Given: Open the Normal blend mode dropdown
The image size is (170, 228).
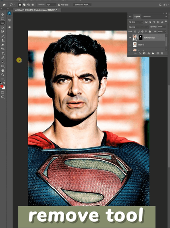Looking at the screenshot, I should pos(139,27).
